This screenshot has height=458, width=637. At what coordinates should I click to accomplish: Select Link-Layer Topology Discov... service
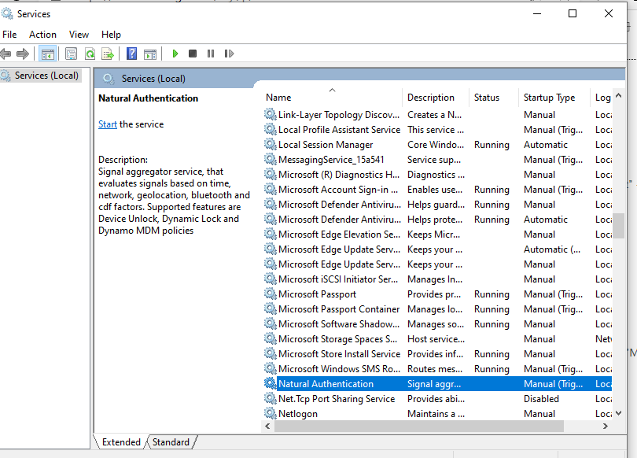click(x=339, y=115)
